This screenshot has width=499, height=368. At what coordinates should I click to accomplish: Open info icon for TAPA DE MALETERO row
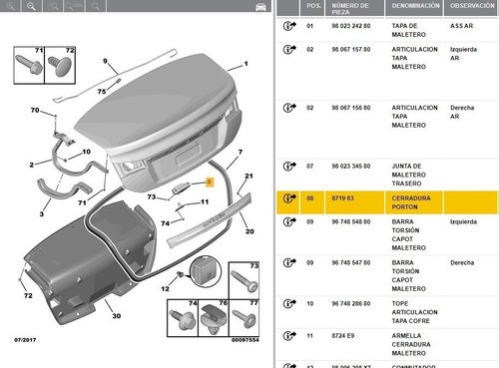click(289, 26)
